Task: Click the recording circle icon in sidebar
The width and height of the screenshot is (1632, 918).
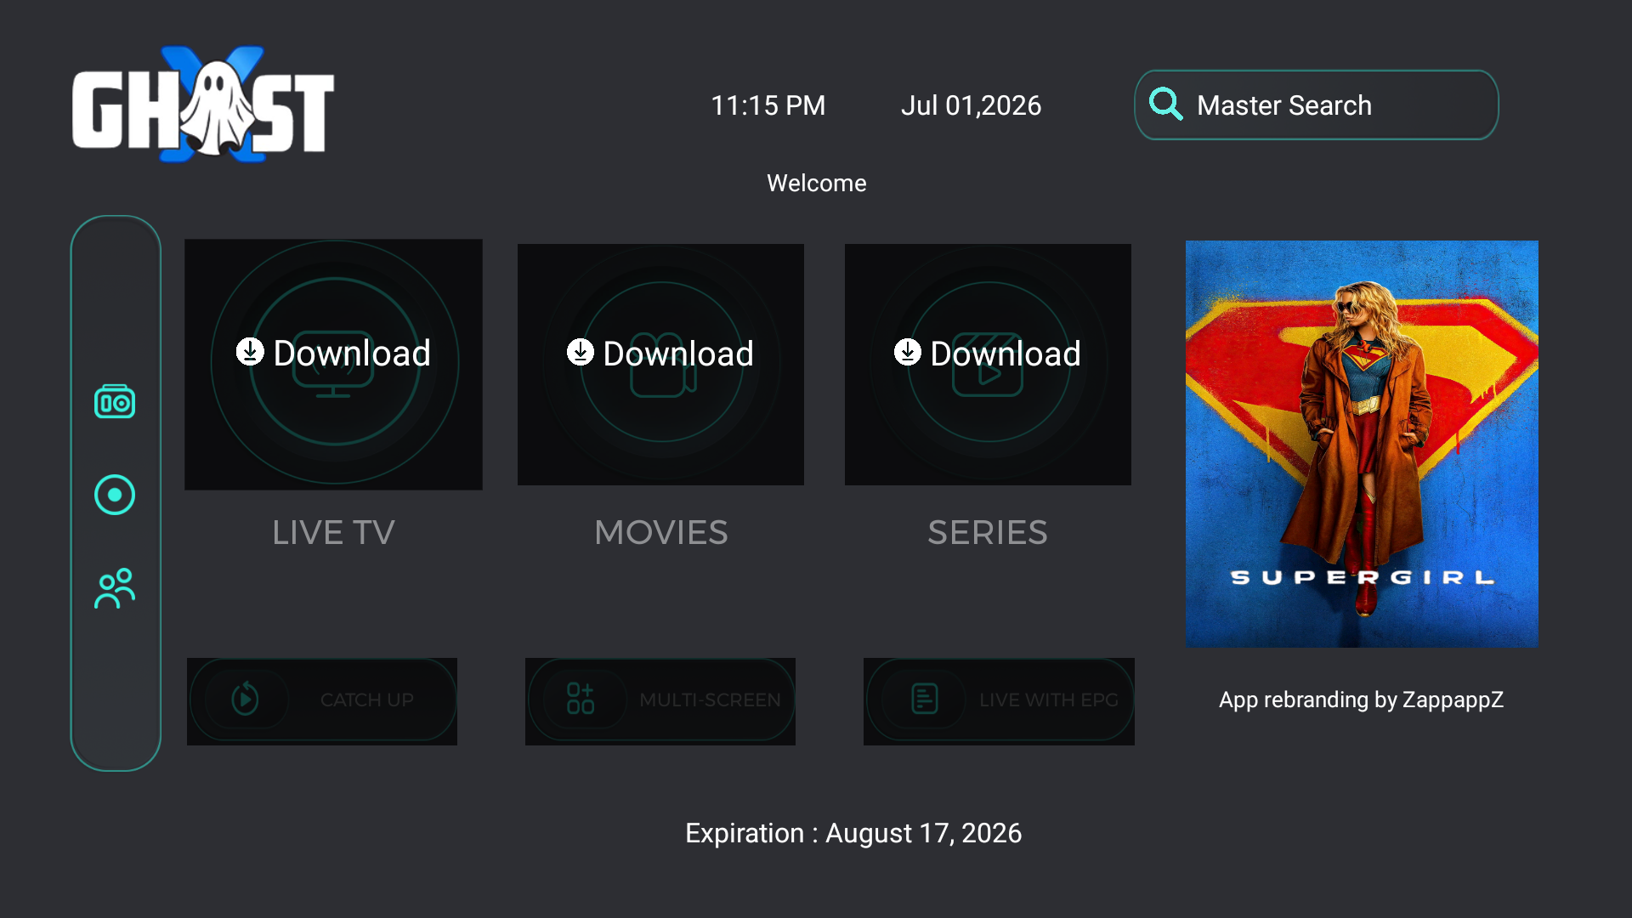Action: click(115, 495)
